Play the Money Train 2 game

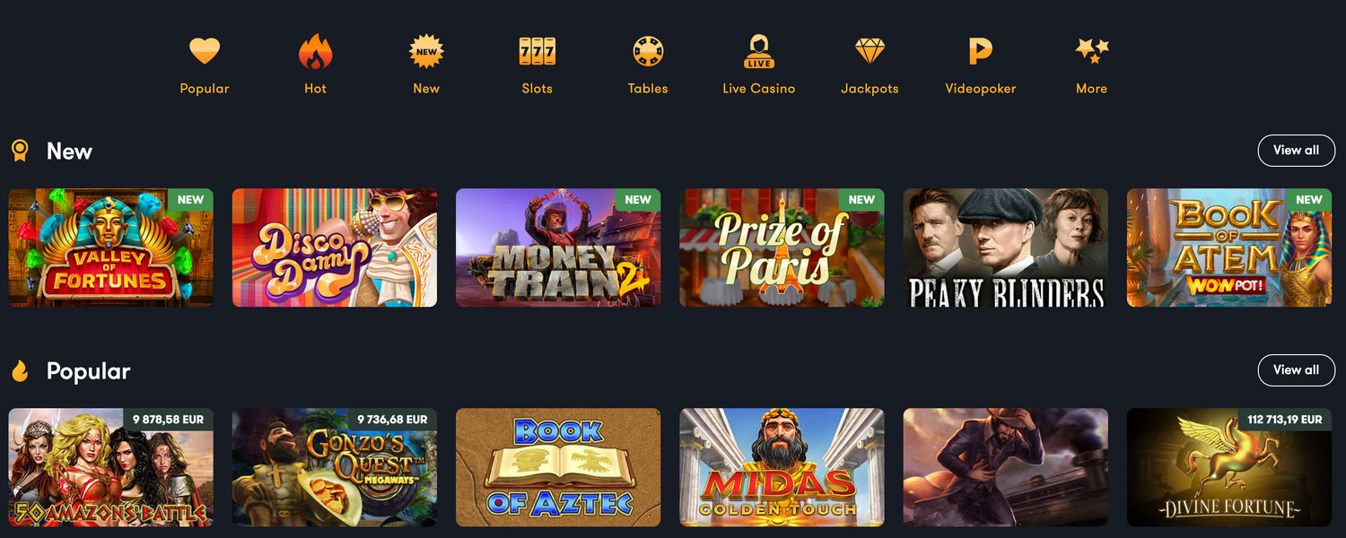click(558, 247)
